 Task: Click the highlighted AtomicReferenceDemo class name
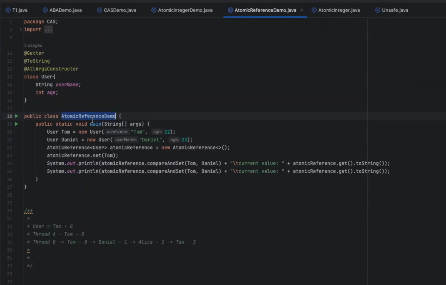point(88,116)
